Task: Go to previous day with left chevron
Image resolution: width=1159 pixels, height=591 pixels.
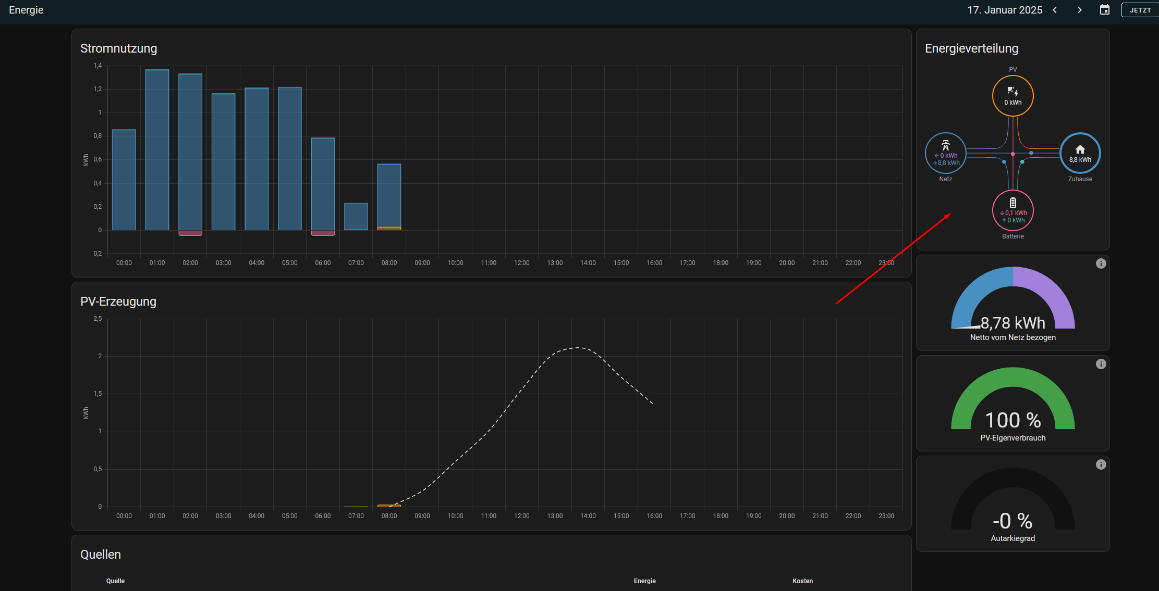Action: coord(1055,10)
